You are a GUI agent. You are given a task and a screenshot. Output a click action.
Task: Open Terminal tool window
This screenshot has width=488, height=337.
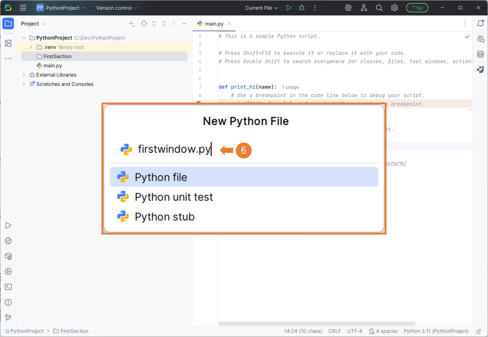pyautogui.click(x=8, y=287)
